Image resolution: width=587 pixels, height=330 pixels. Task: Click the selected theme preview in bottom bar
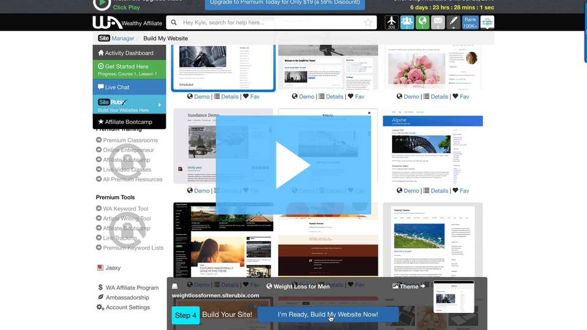click(454, 297)
